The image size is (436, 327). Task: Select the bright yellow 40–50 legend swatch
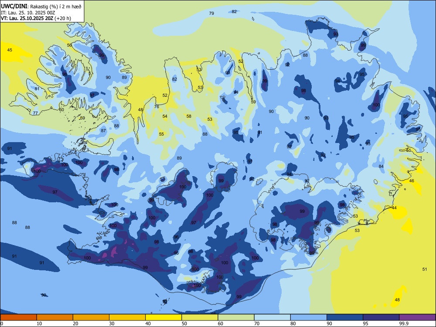(x=163, y=317)
